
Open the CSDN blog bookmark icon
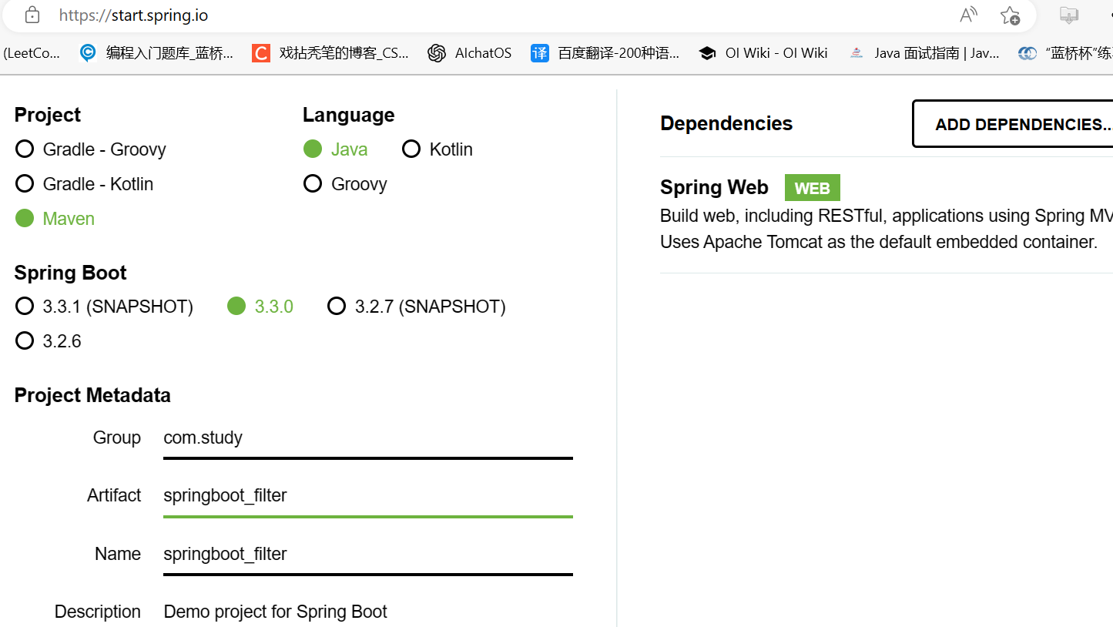(x=260, y=52)
